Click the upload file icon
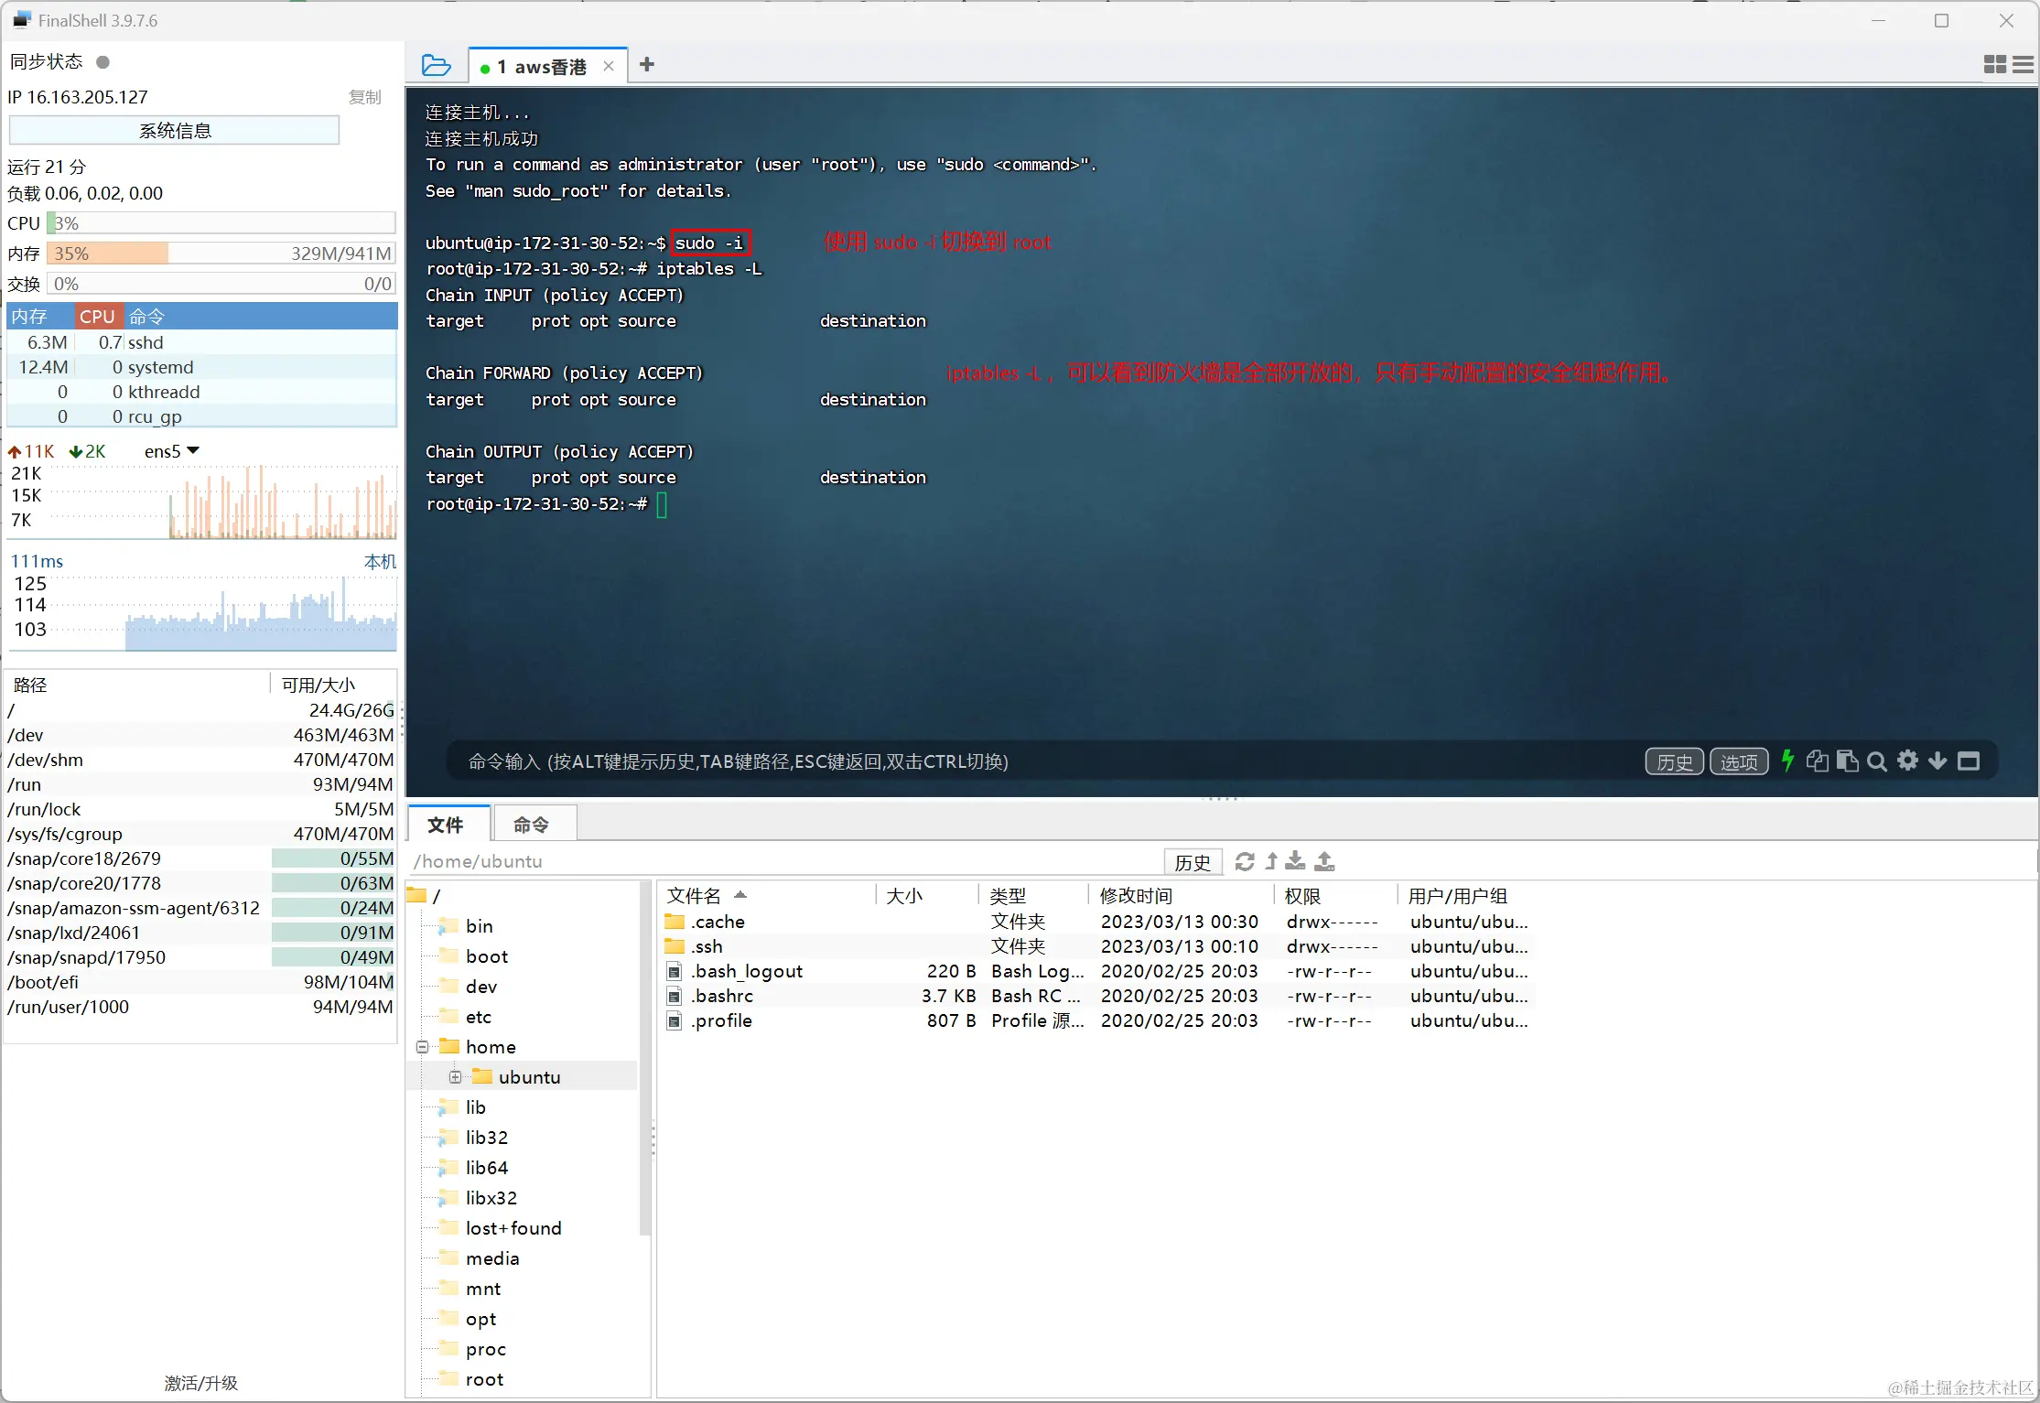This screenshot has width=2040, height=1403. click(x=1324, y=861)
